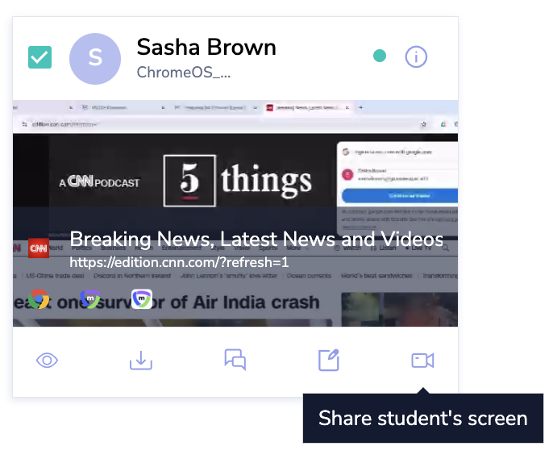Click the round purple shield extension icon
The height and width of the screenshot is (463, 553).
point(90,299)
